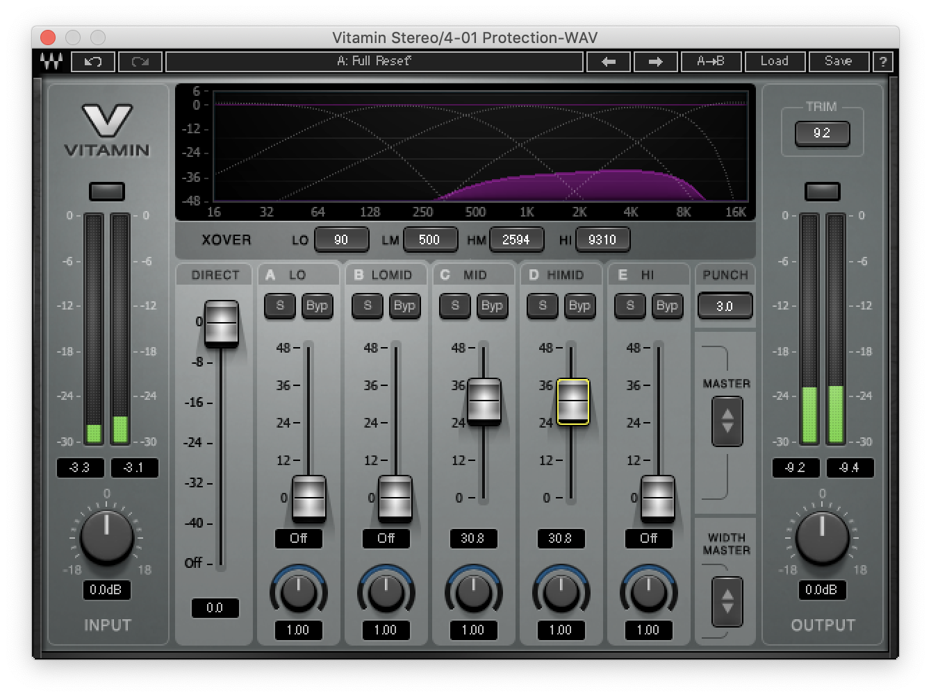Click the input clip indicator light
This screenshot has width=931, height=697.
tap(107, 191)
